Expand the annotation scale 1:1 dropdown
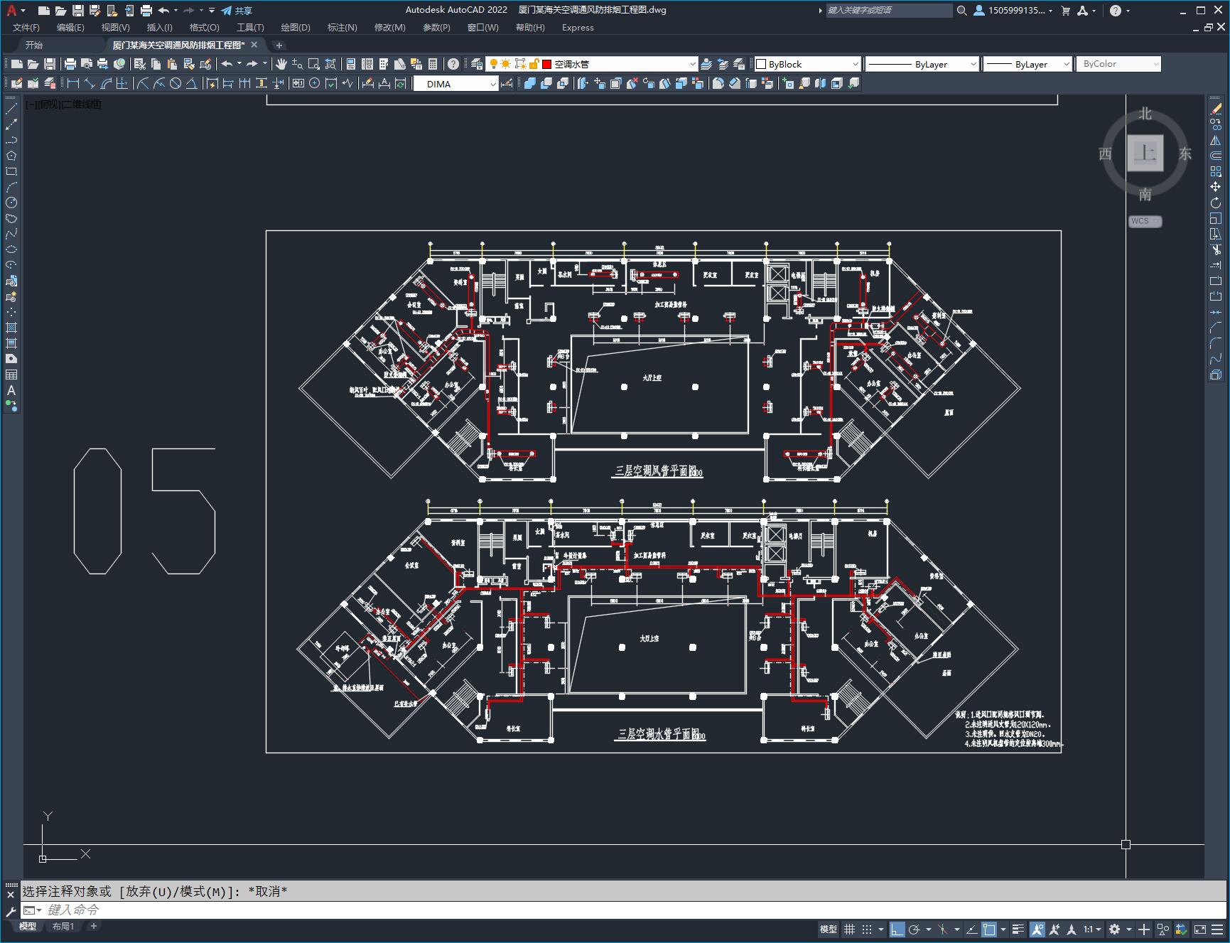 (x=1092, y=929)
